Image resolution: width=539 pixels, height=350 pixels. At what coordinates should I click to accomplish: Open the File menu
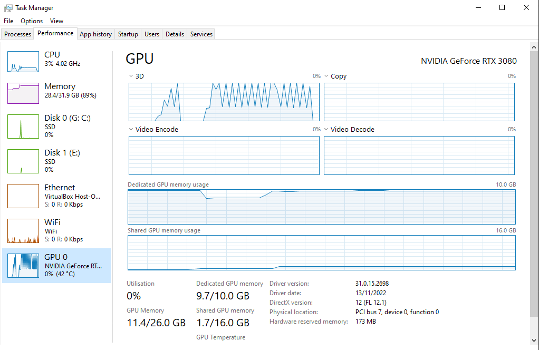point(8,21)
